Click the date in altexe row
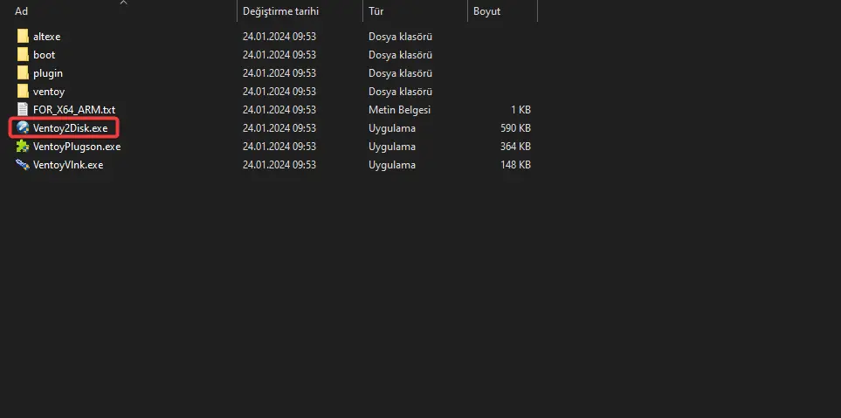The height and width of the screenshot is (418, 841). [279, 37]
